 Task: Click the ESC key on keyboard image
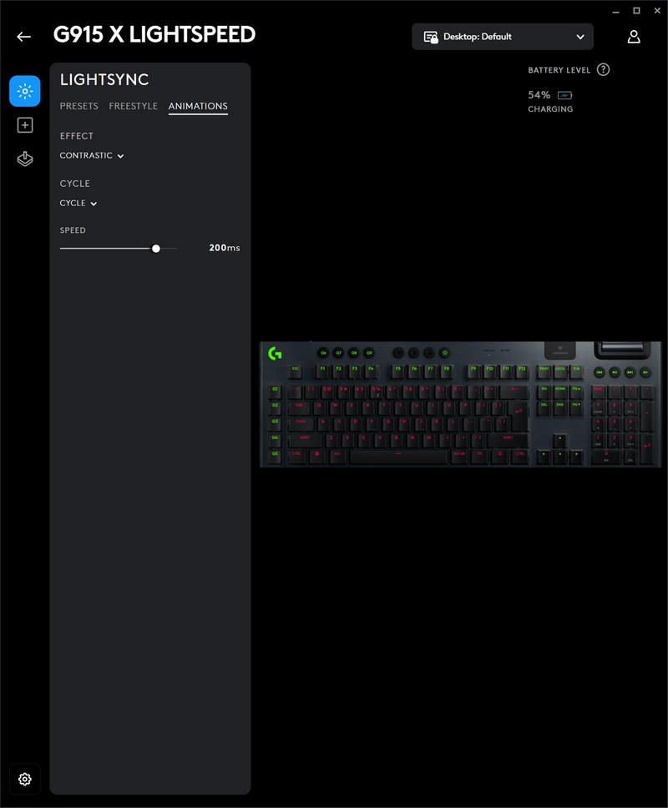[296, 369]
